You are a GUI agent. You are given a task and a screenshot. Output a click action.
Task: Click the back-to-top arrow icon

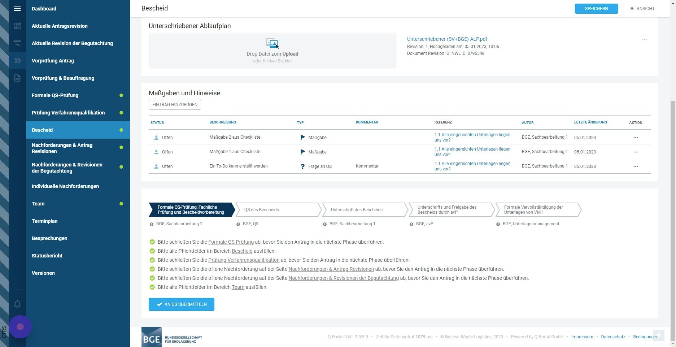coord(658,335)
